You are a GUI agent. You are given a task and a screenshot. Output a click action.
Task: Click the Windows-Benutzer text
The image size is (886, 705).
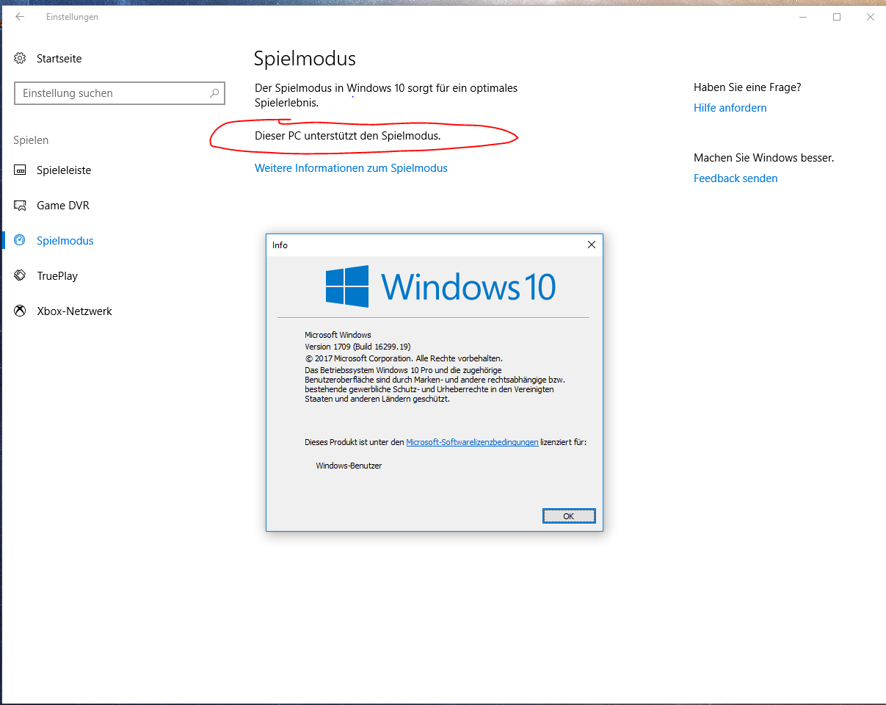point(349,466)
